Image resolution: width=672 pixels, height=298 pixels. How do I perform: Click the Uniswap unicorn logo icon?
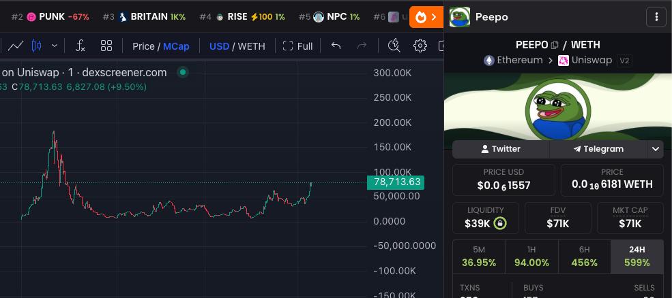pyautogui.click(x=563, y=61)
